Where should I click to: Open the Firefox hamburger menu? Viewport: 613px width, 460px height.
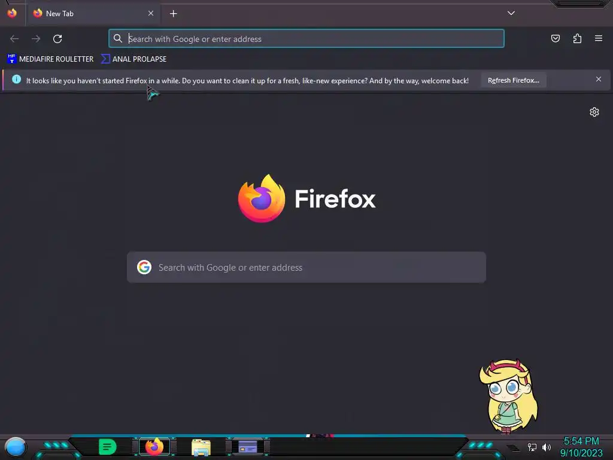pyautogui.click(x=599, y=38)
